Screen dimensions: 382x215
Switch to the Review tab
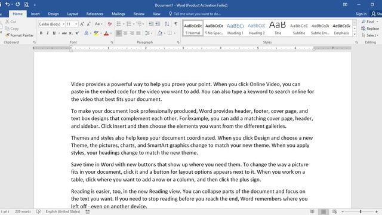139,14
